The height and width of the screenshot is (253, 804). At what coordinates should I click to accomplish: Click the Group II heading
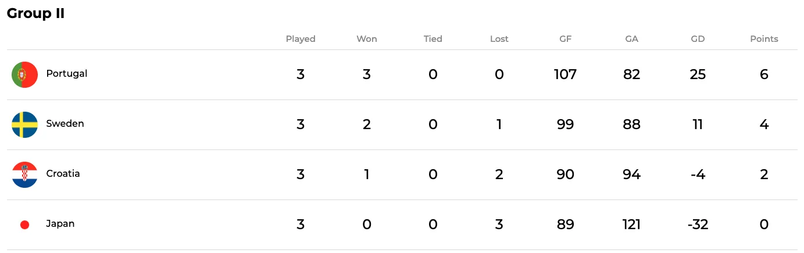[x=35, y=13]
